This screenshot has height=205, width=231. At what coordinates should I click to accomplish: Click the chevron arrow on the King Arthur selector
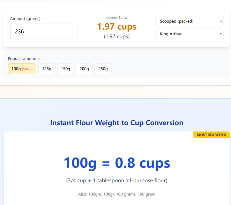point(221,34)
